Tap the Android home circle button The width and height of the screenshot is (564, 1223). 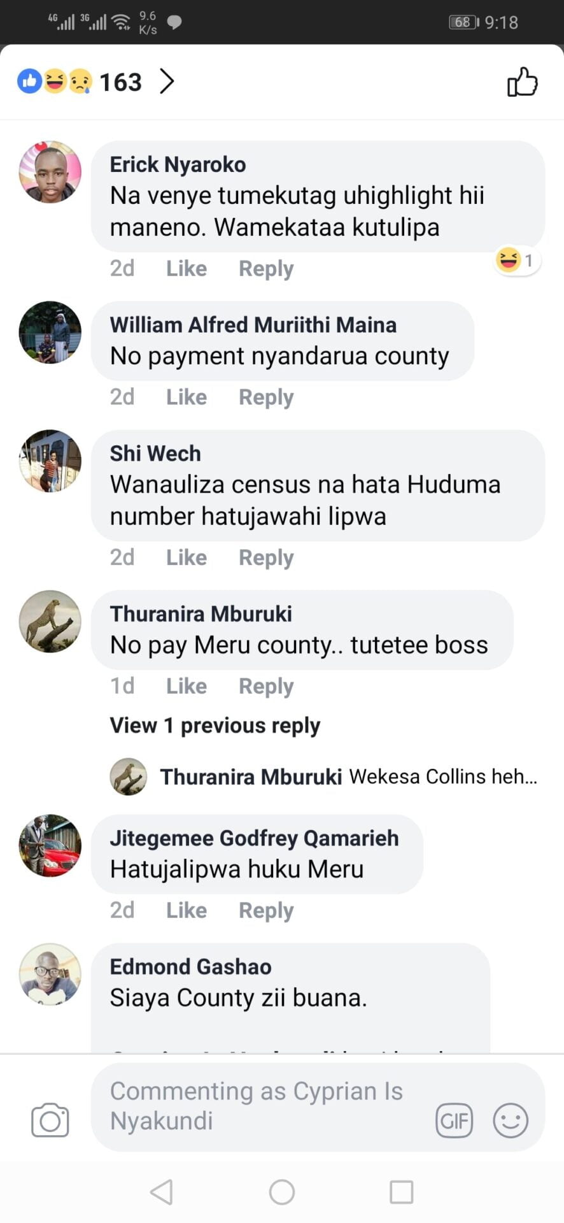(282, 1192)
